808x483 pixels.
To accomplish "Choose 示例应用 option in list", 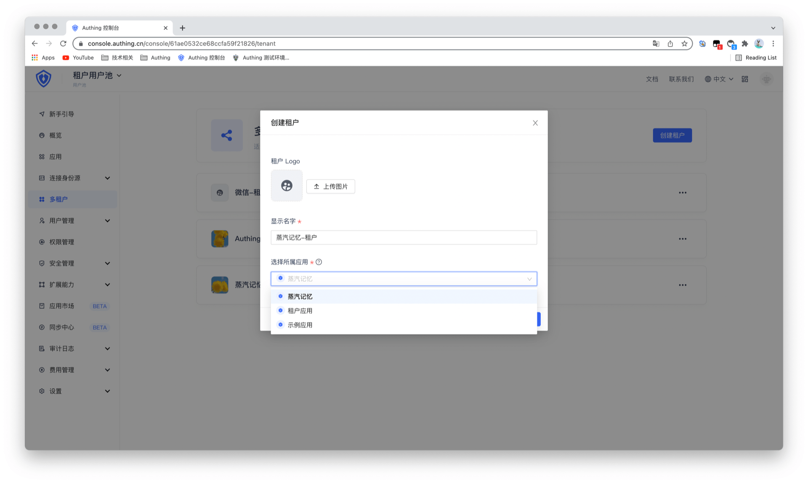I will 300,325.
